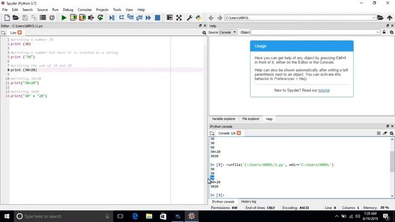Stop current command in IPython console
The width and height of the screenshot is (395, 222).
tap(378, 133)
